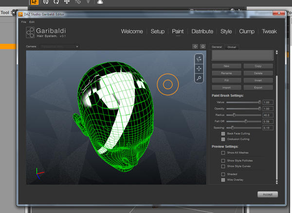Activate the viewport orbit rotate control
This screenshot has width=292, height=213.
[199, 59]
